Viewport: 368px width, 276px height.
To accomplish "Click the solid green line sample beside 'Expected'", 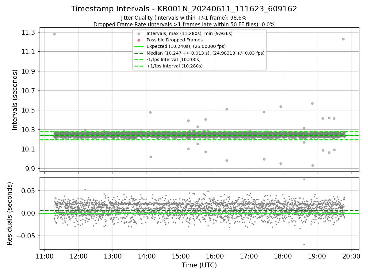I will [139, 47].
